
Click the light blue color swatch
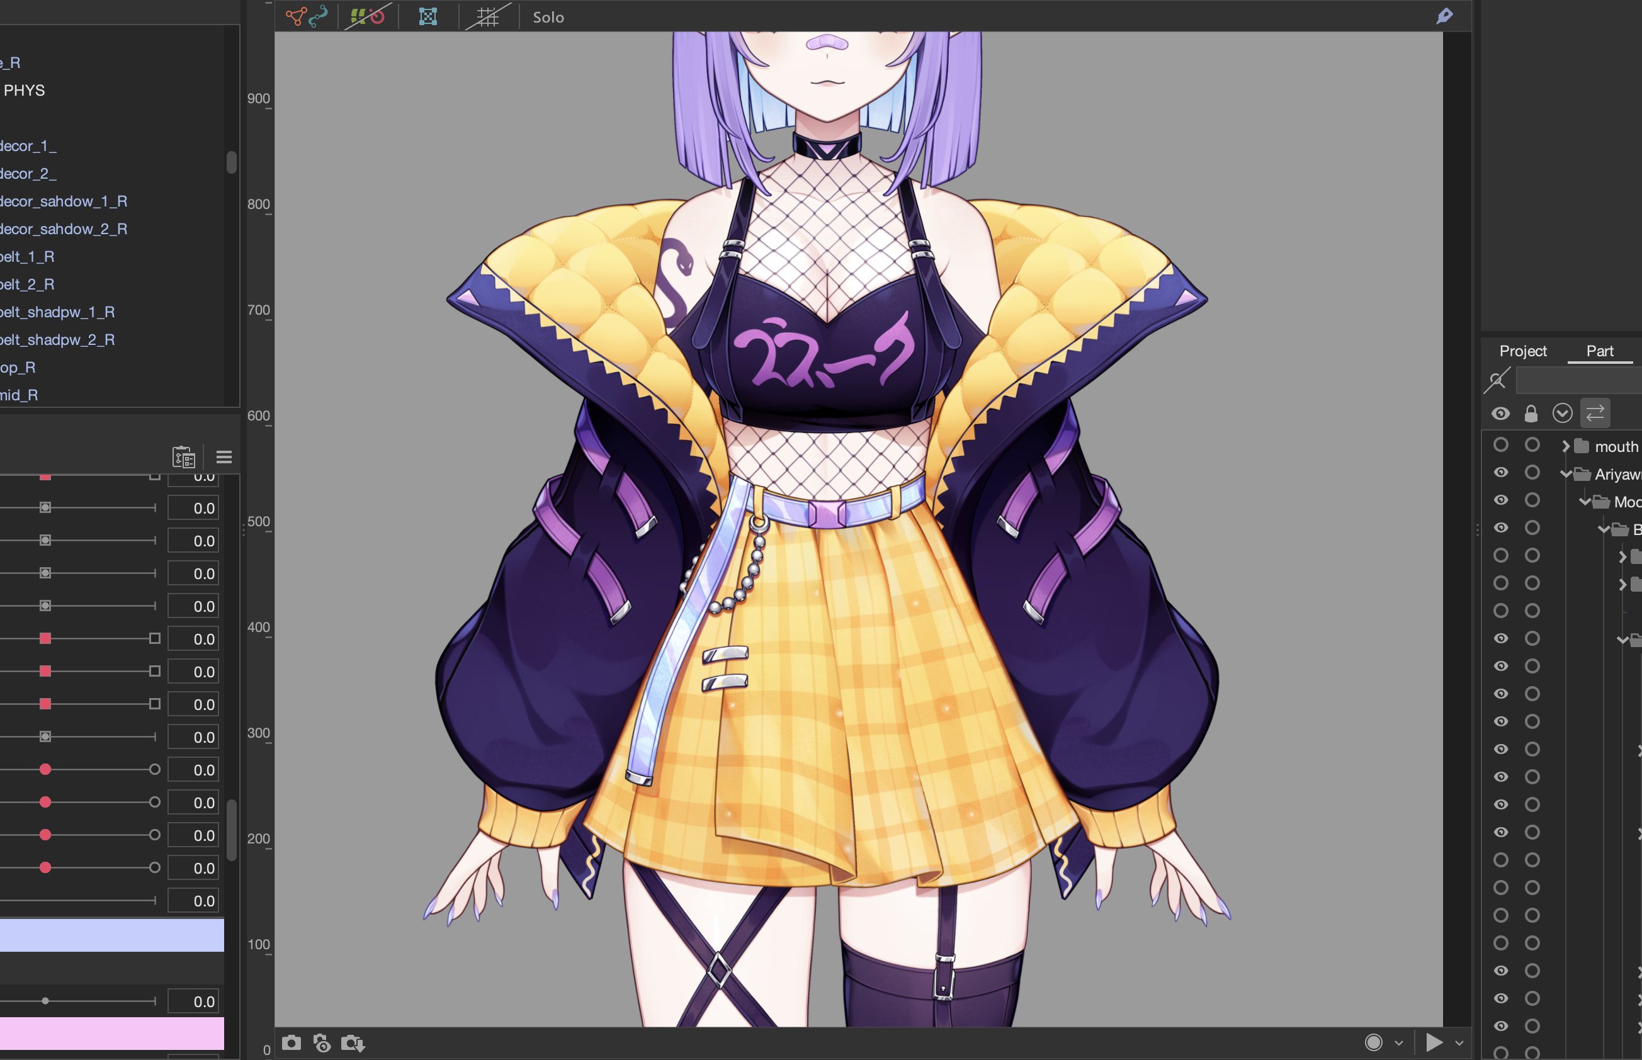(x=111, y=935)
